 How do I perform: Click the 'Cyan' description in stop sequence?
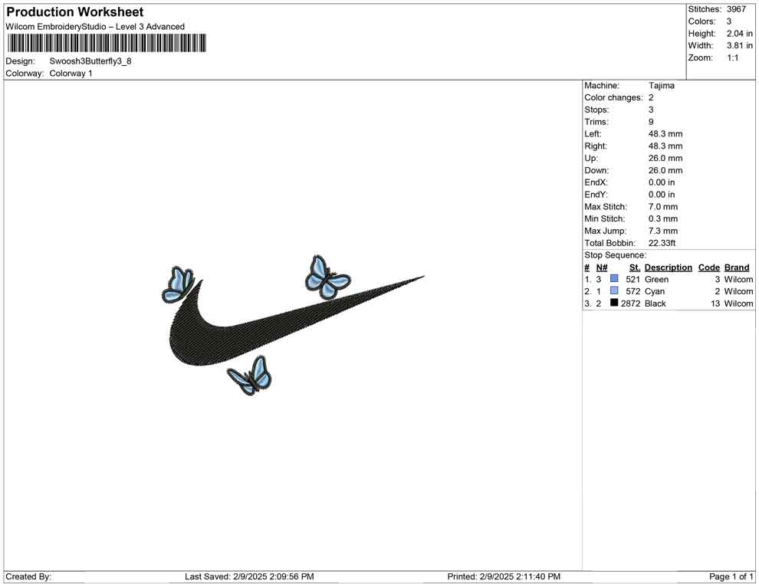click(655, 291)
